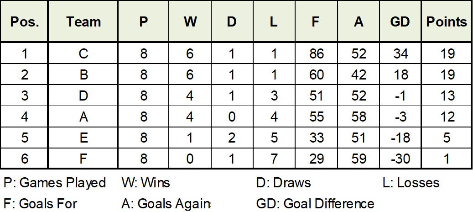Select Team B's goal difference 18
Viewport: 473px width, 212px height.
pyautogui.click(x=400, y=75)
